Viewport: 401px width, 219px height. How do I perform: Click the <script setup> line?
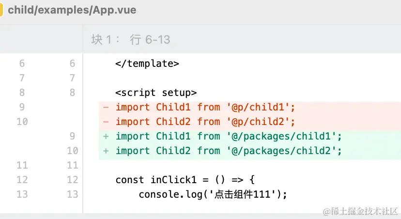tap(156, 93)
